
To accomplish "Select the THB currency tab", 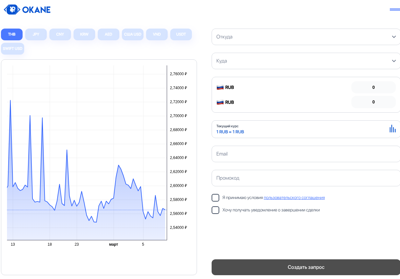I will pos(12,34).
